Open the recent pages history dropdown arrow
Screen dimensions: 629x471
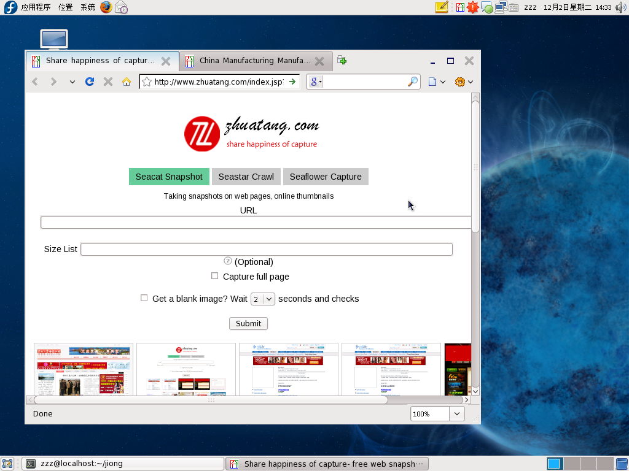[72, 82]
